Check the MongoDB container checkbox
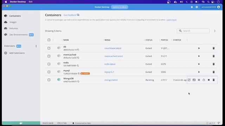Screen dimensions: 225x126 coord(49,80)
